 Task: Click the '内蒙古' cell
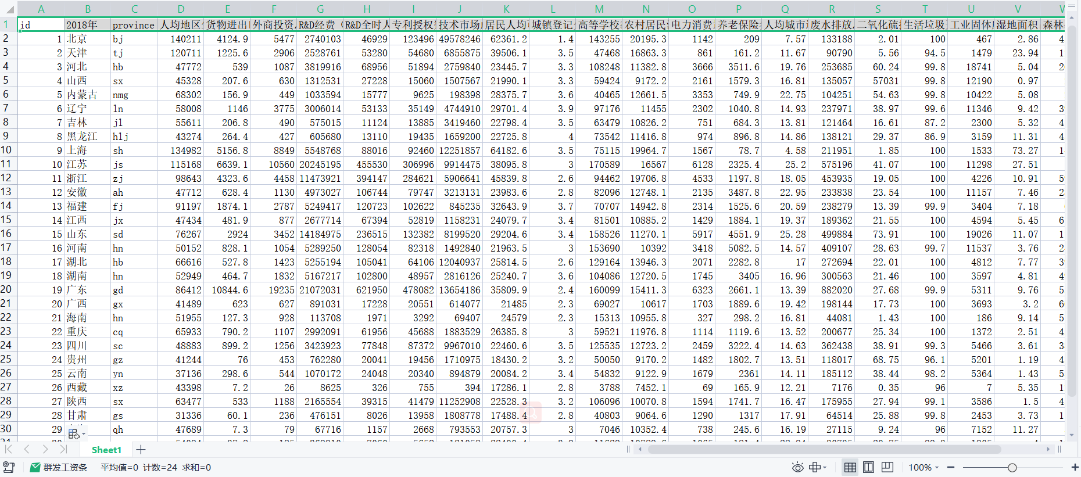click(x=88, y=95)
